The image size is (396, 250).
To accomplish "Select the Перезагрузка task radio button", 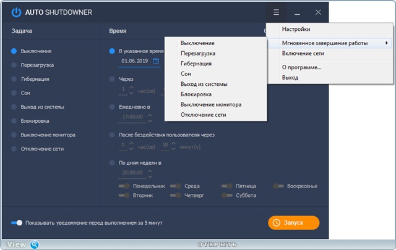I will coord(14,65).
